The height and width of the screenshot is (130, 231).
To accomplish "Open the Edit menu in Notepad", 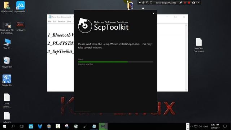I will tap(55, 22).
